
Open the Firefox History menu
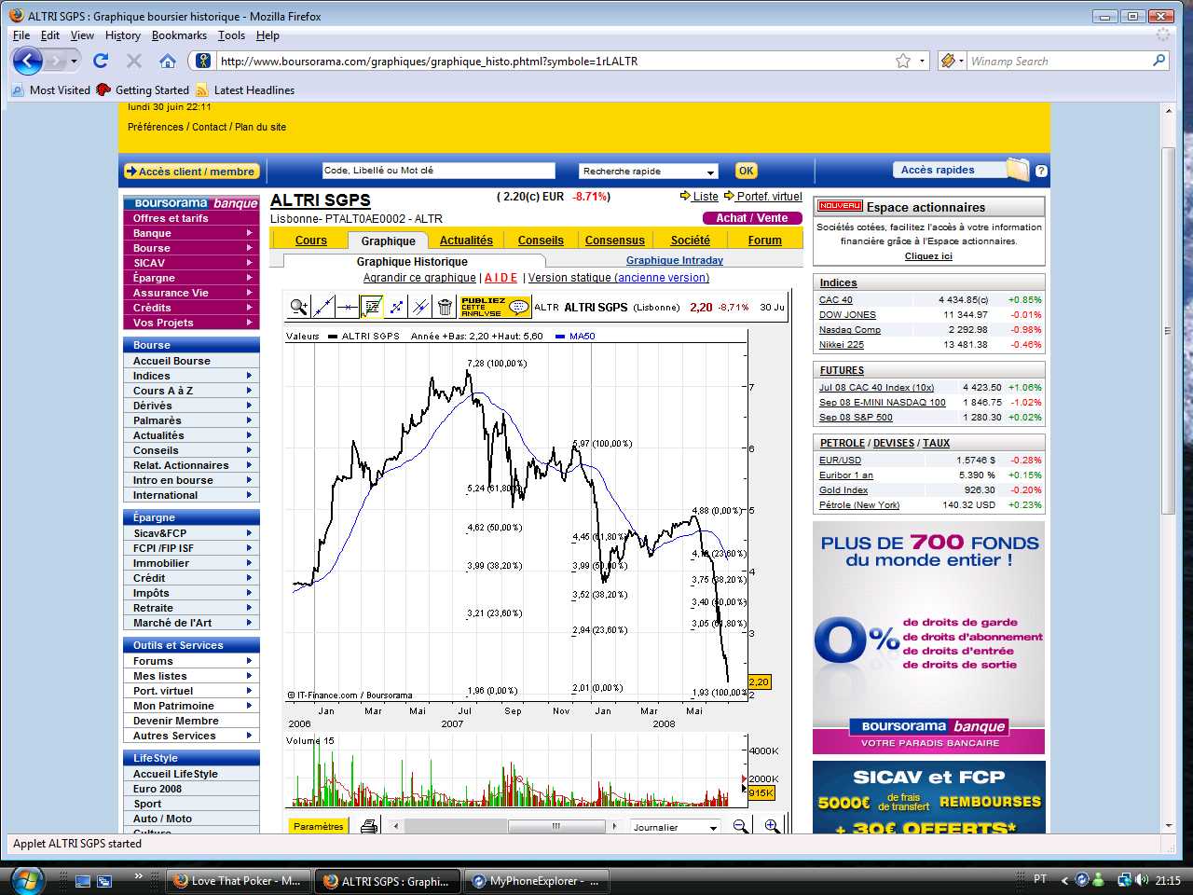coord(123,35)
